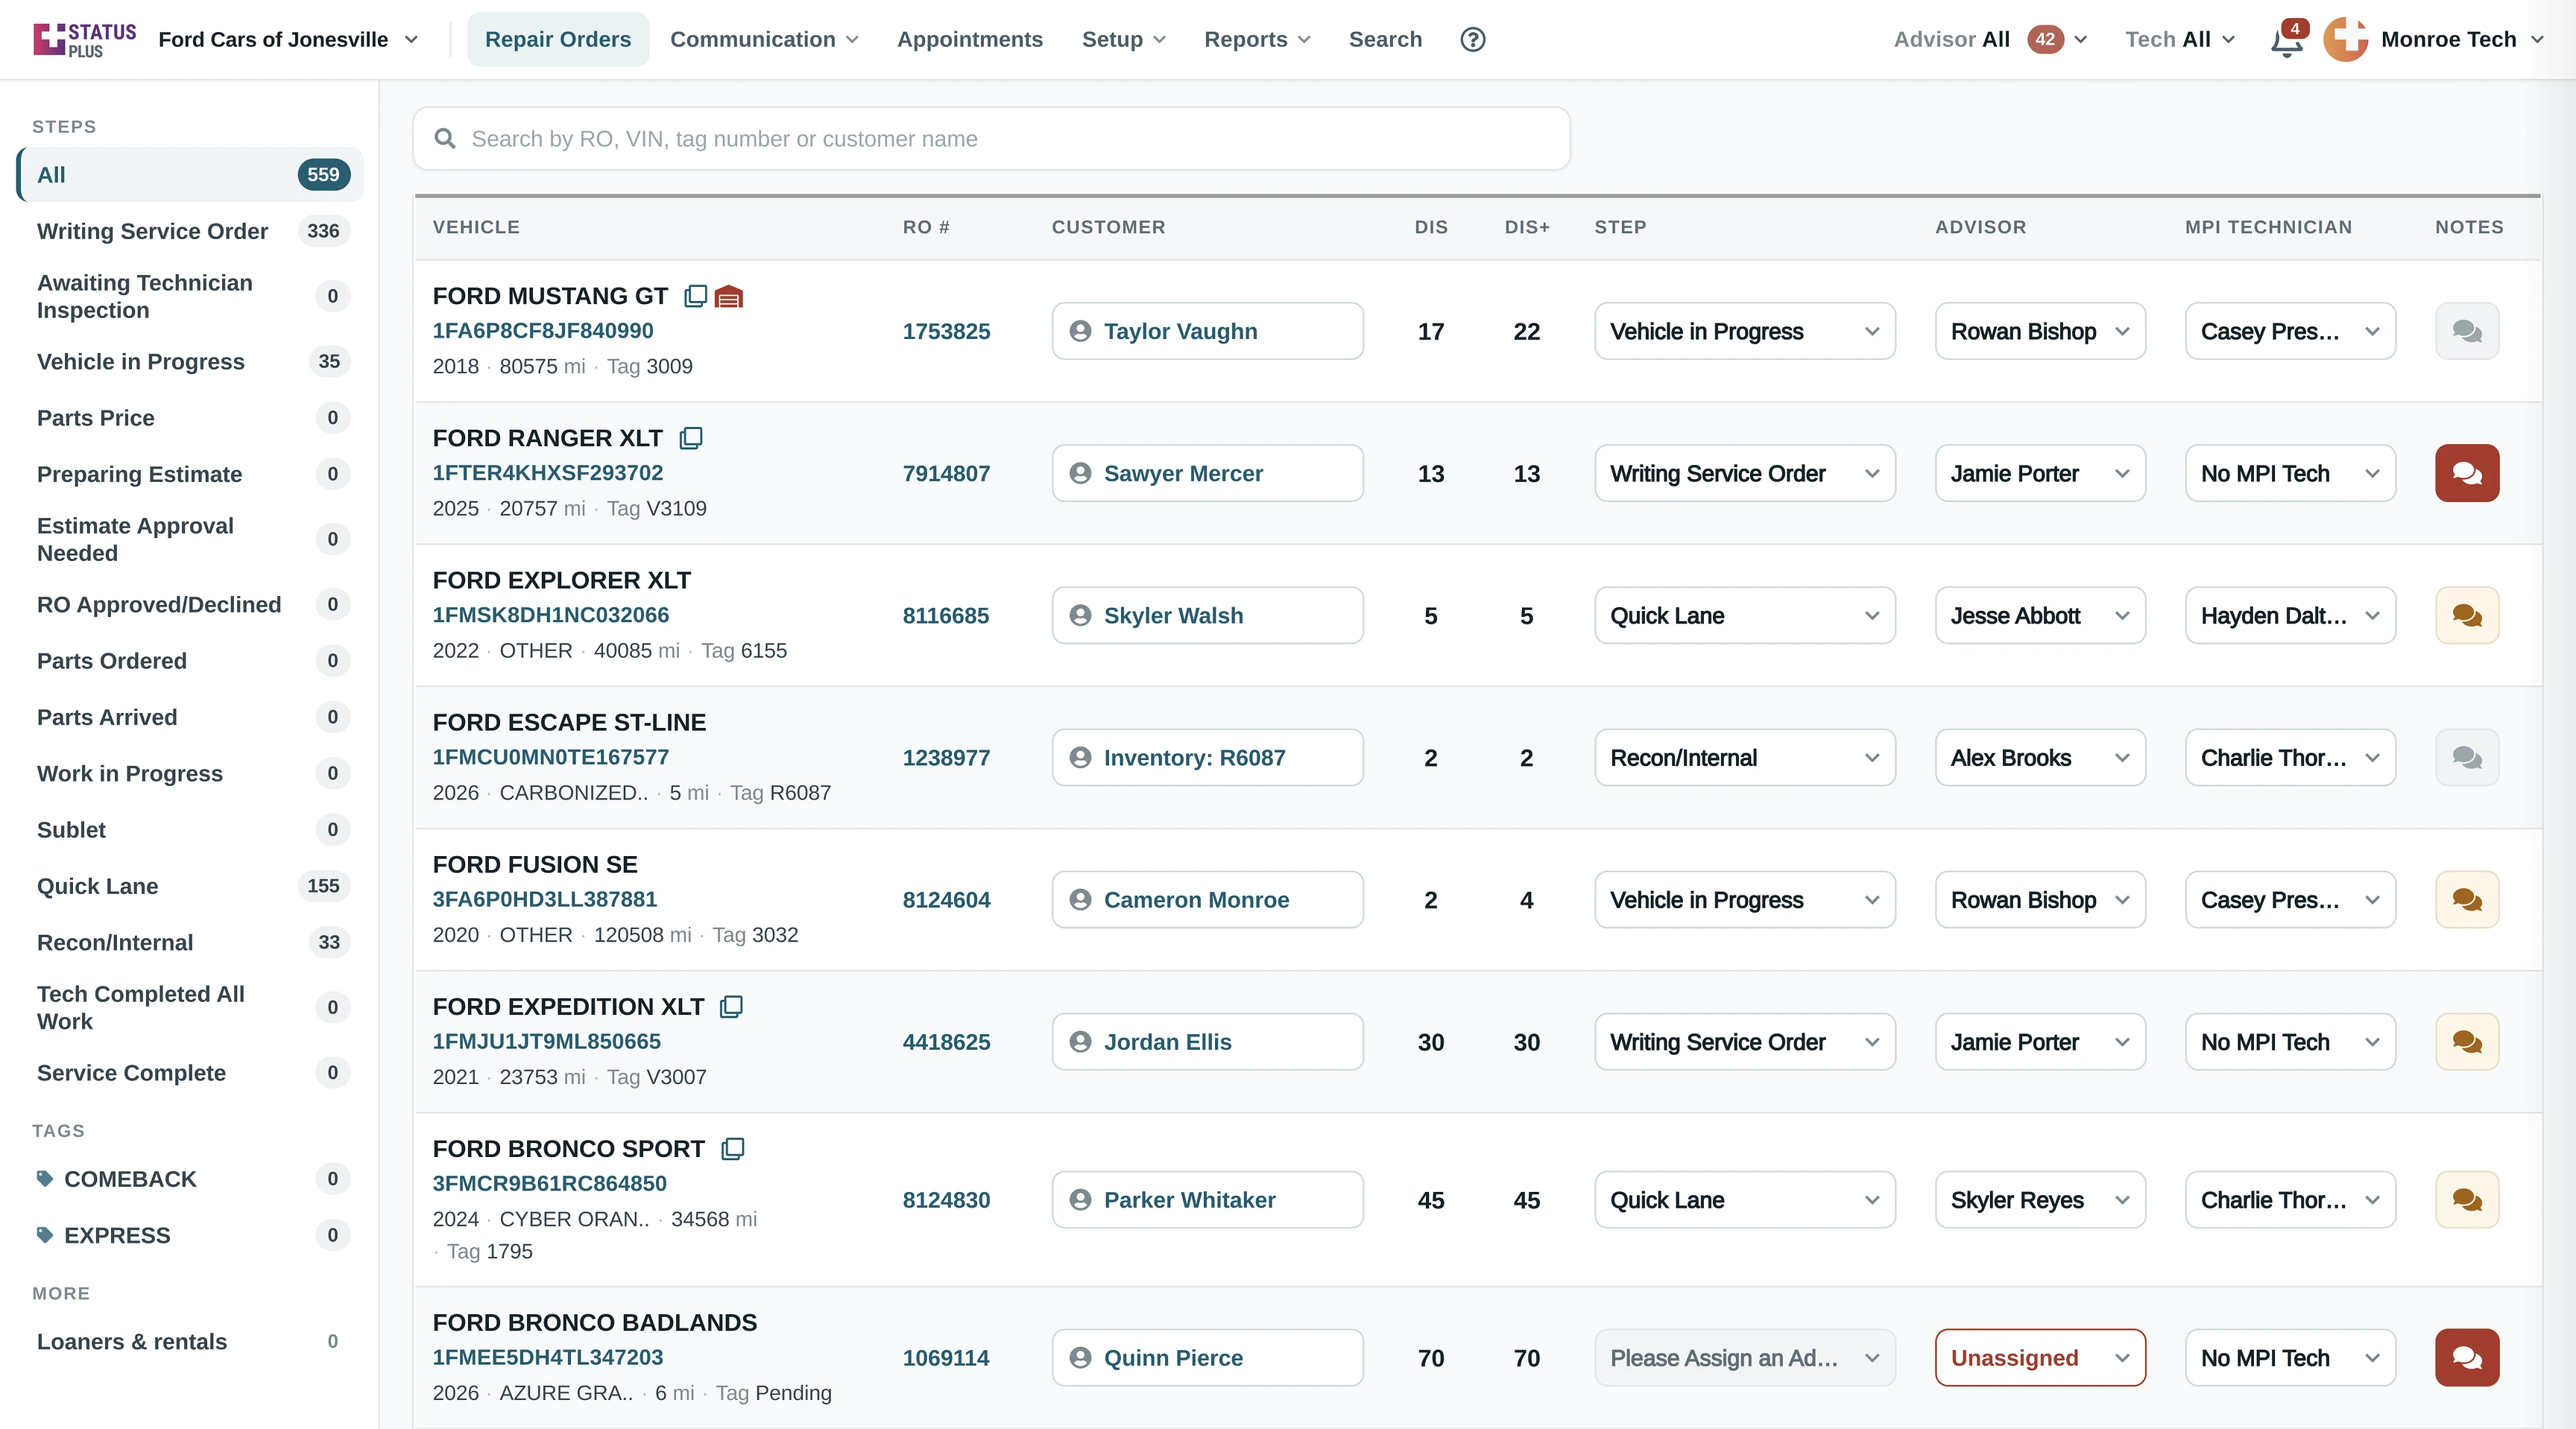Click the help question mark icon

1472,39
